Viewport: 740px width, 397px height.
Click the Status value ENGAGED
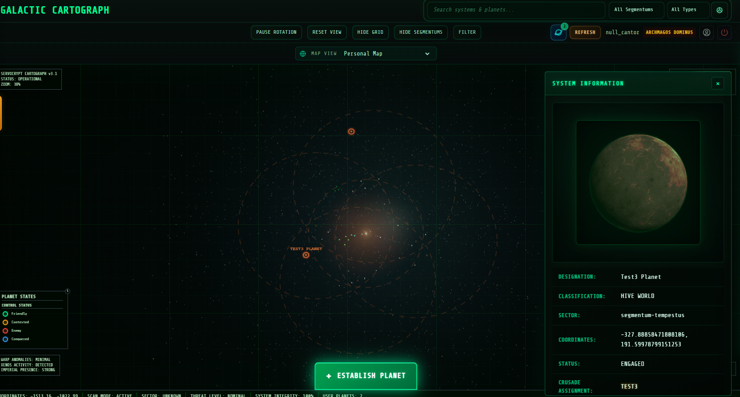pyautogui.click(x=632, y=364)
